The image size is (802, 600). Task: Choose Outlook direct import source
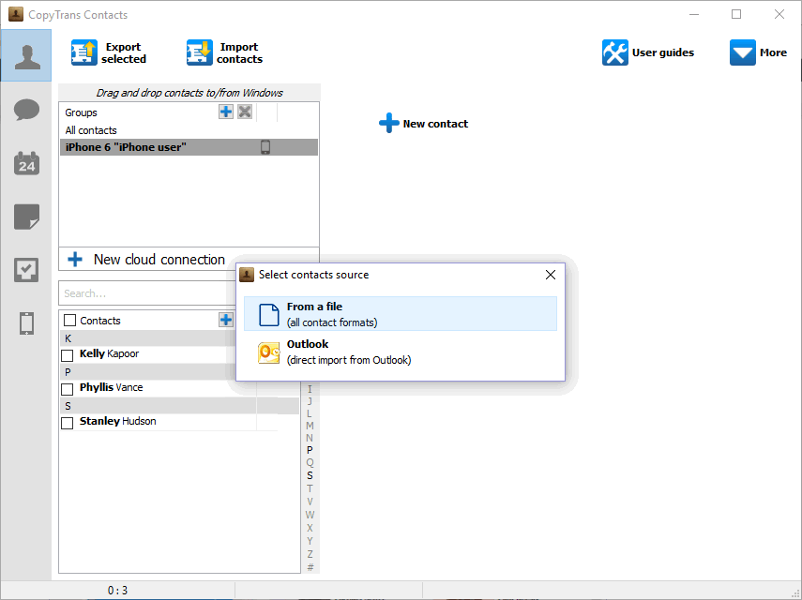(401, 352)
